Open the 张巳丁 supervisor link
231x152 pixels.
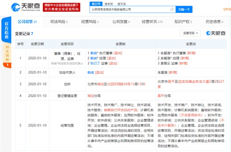pyautogui.click(x=96, y=63)
